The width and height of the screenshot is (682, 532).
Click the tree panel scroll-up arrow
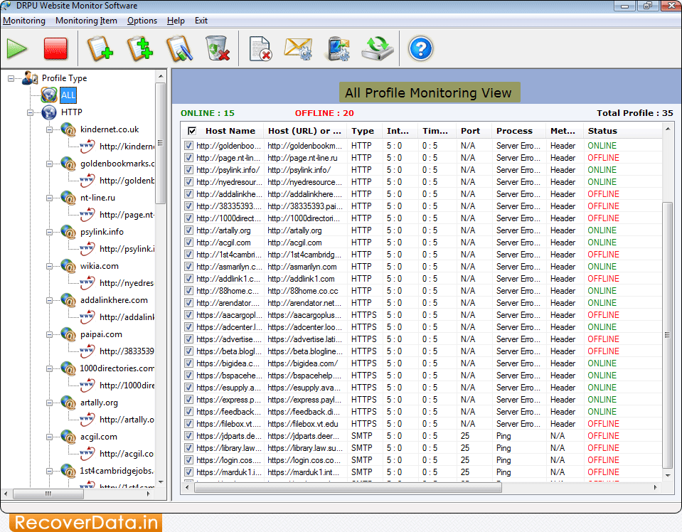pos(161,77)
